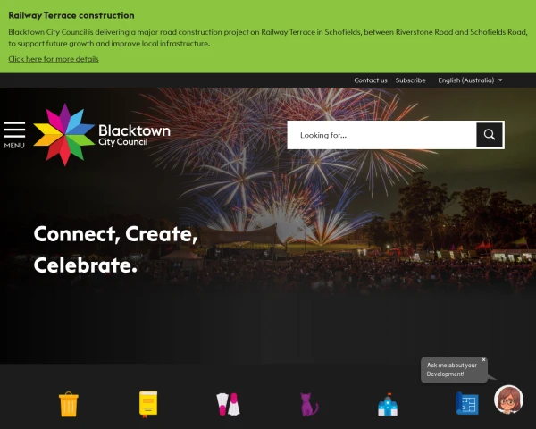Expand the English (Australia) language dropdown
The height and width of the screenshot is (429, 536).
coord(470,80)
